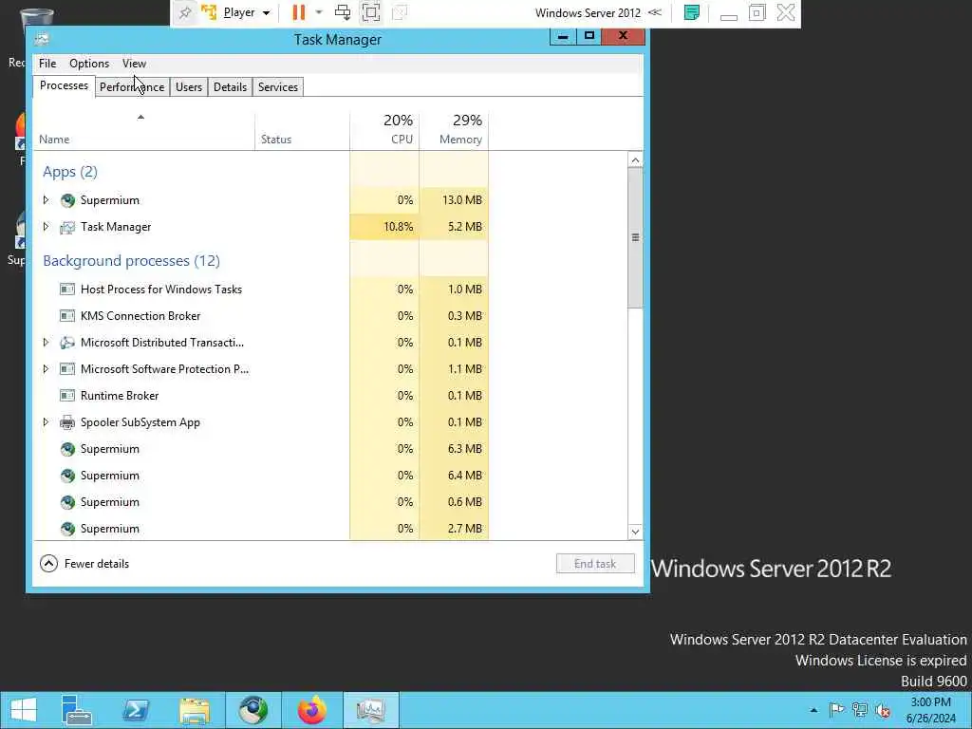Image resolution: width=972 pixels, height=729 pixels.
Task: Click Microsoft Software Protection icon
Action: point(67,369)
